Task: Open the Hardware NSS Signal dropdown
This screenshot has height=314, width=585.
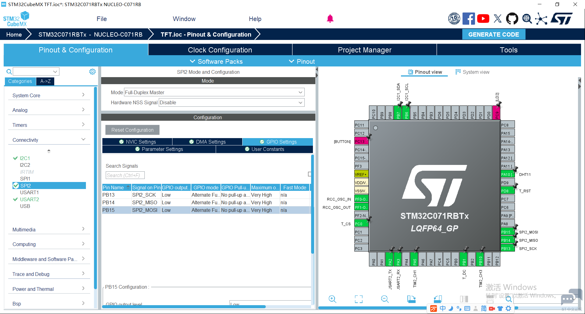Action: coord(232,102)
